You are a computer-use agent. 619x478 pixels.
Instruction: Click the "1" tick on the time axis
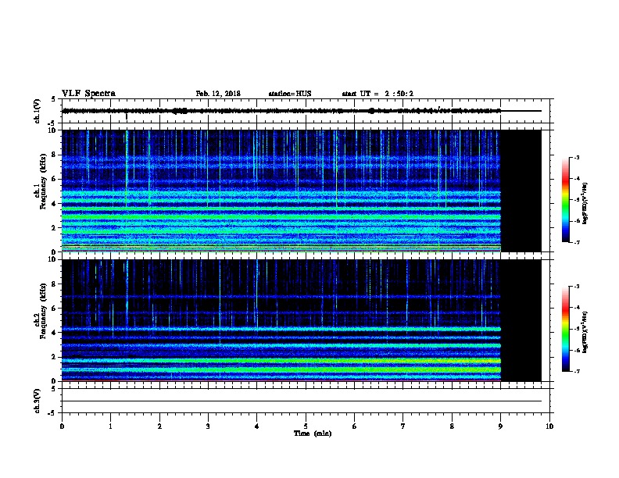tap(110, 426)
